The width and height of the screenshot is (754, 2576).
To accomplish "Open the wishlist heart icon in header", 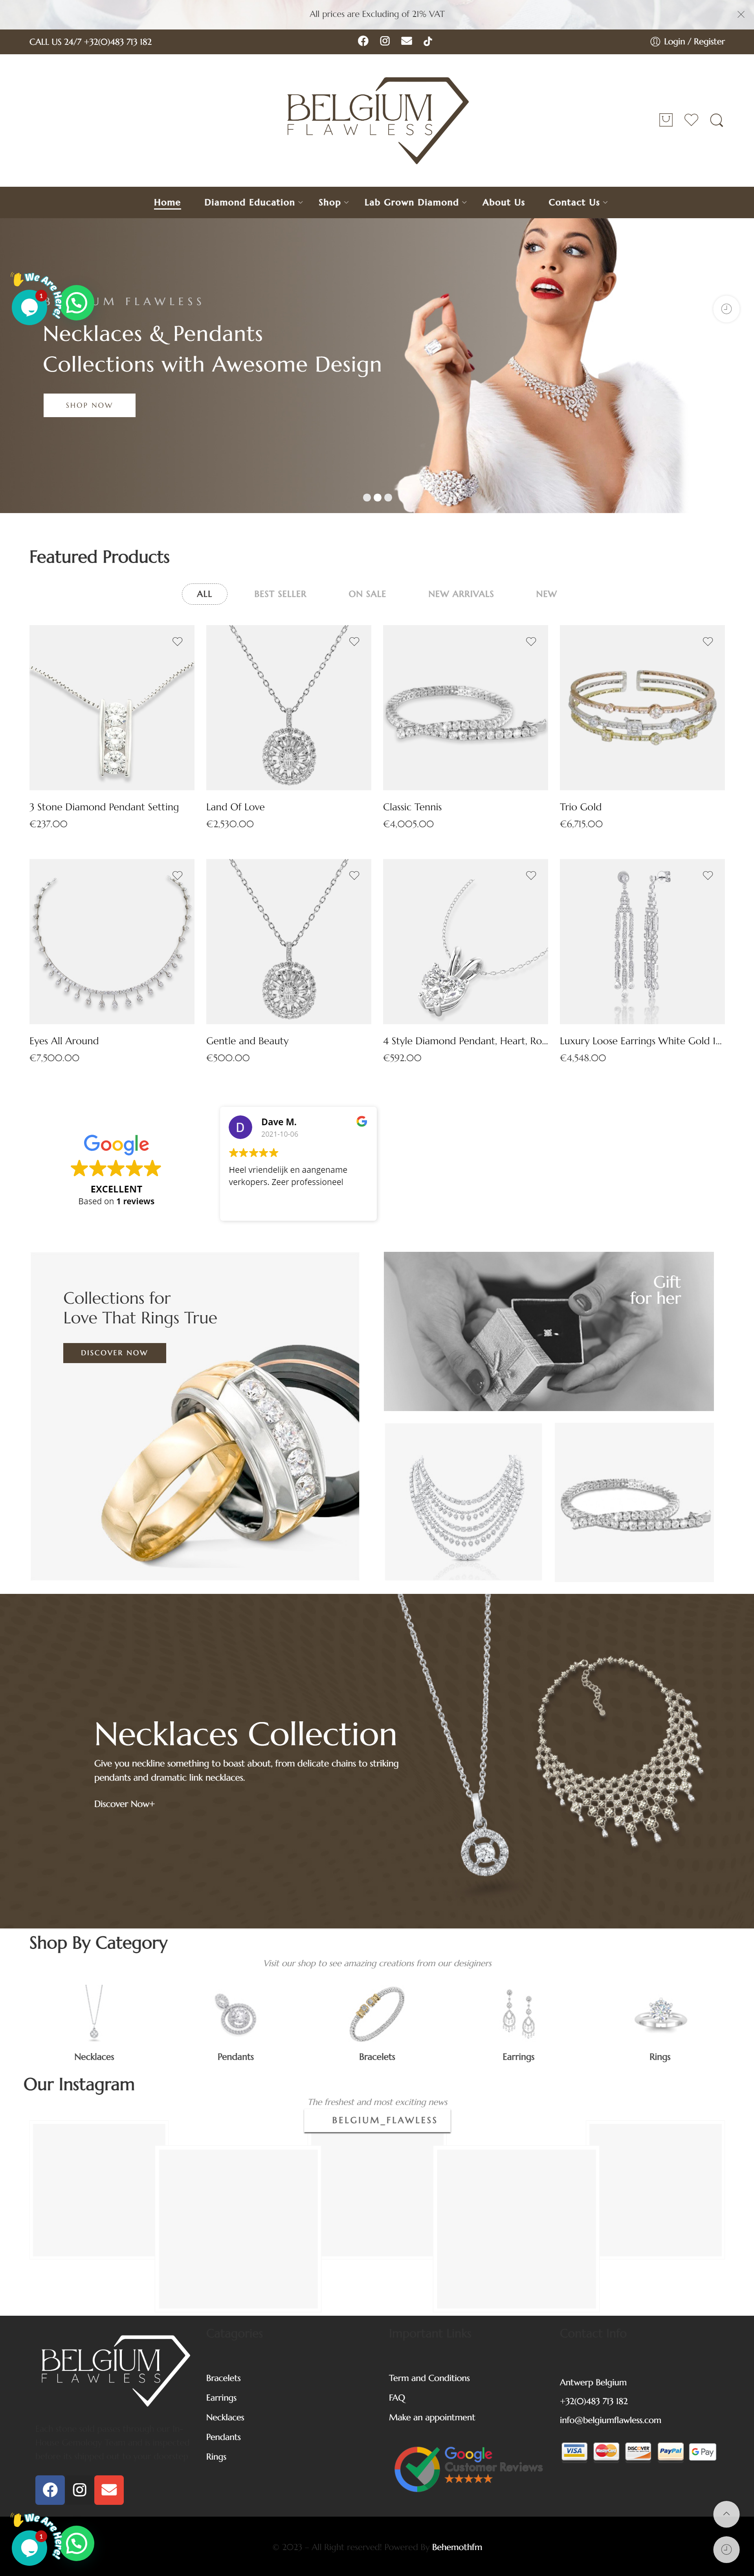I will (691, 120).
